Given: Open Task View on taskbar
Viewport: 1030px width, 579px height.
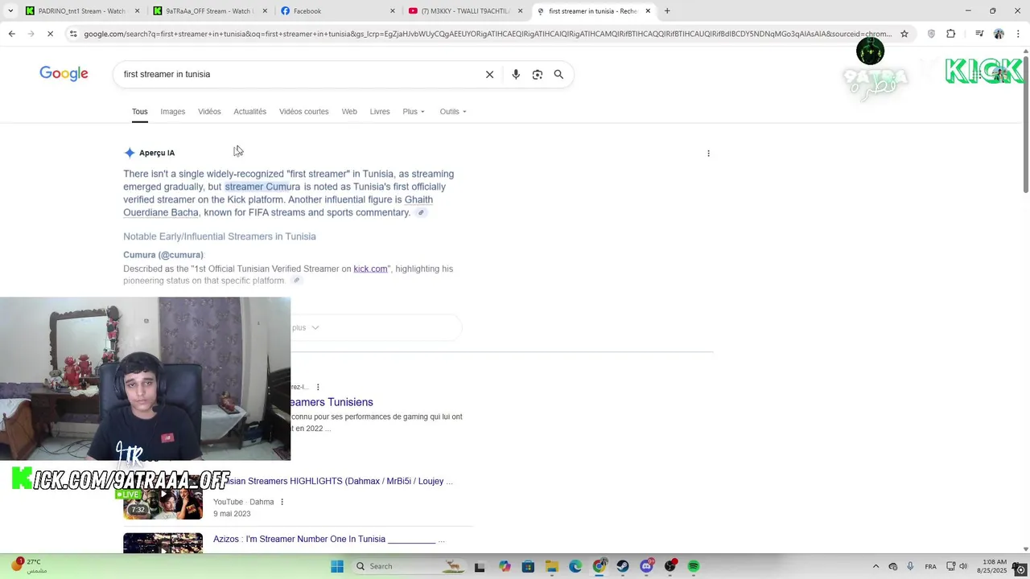Looking at the screenshot, I should coord(480,566).
